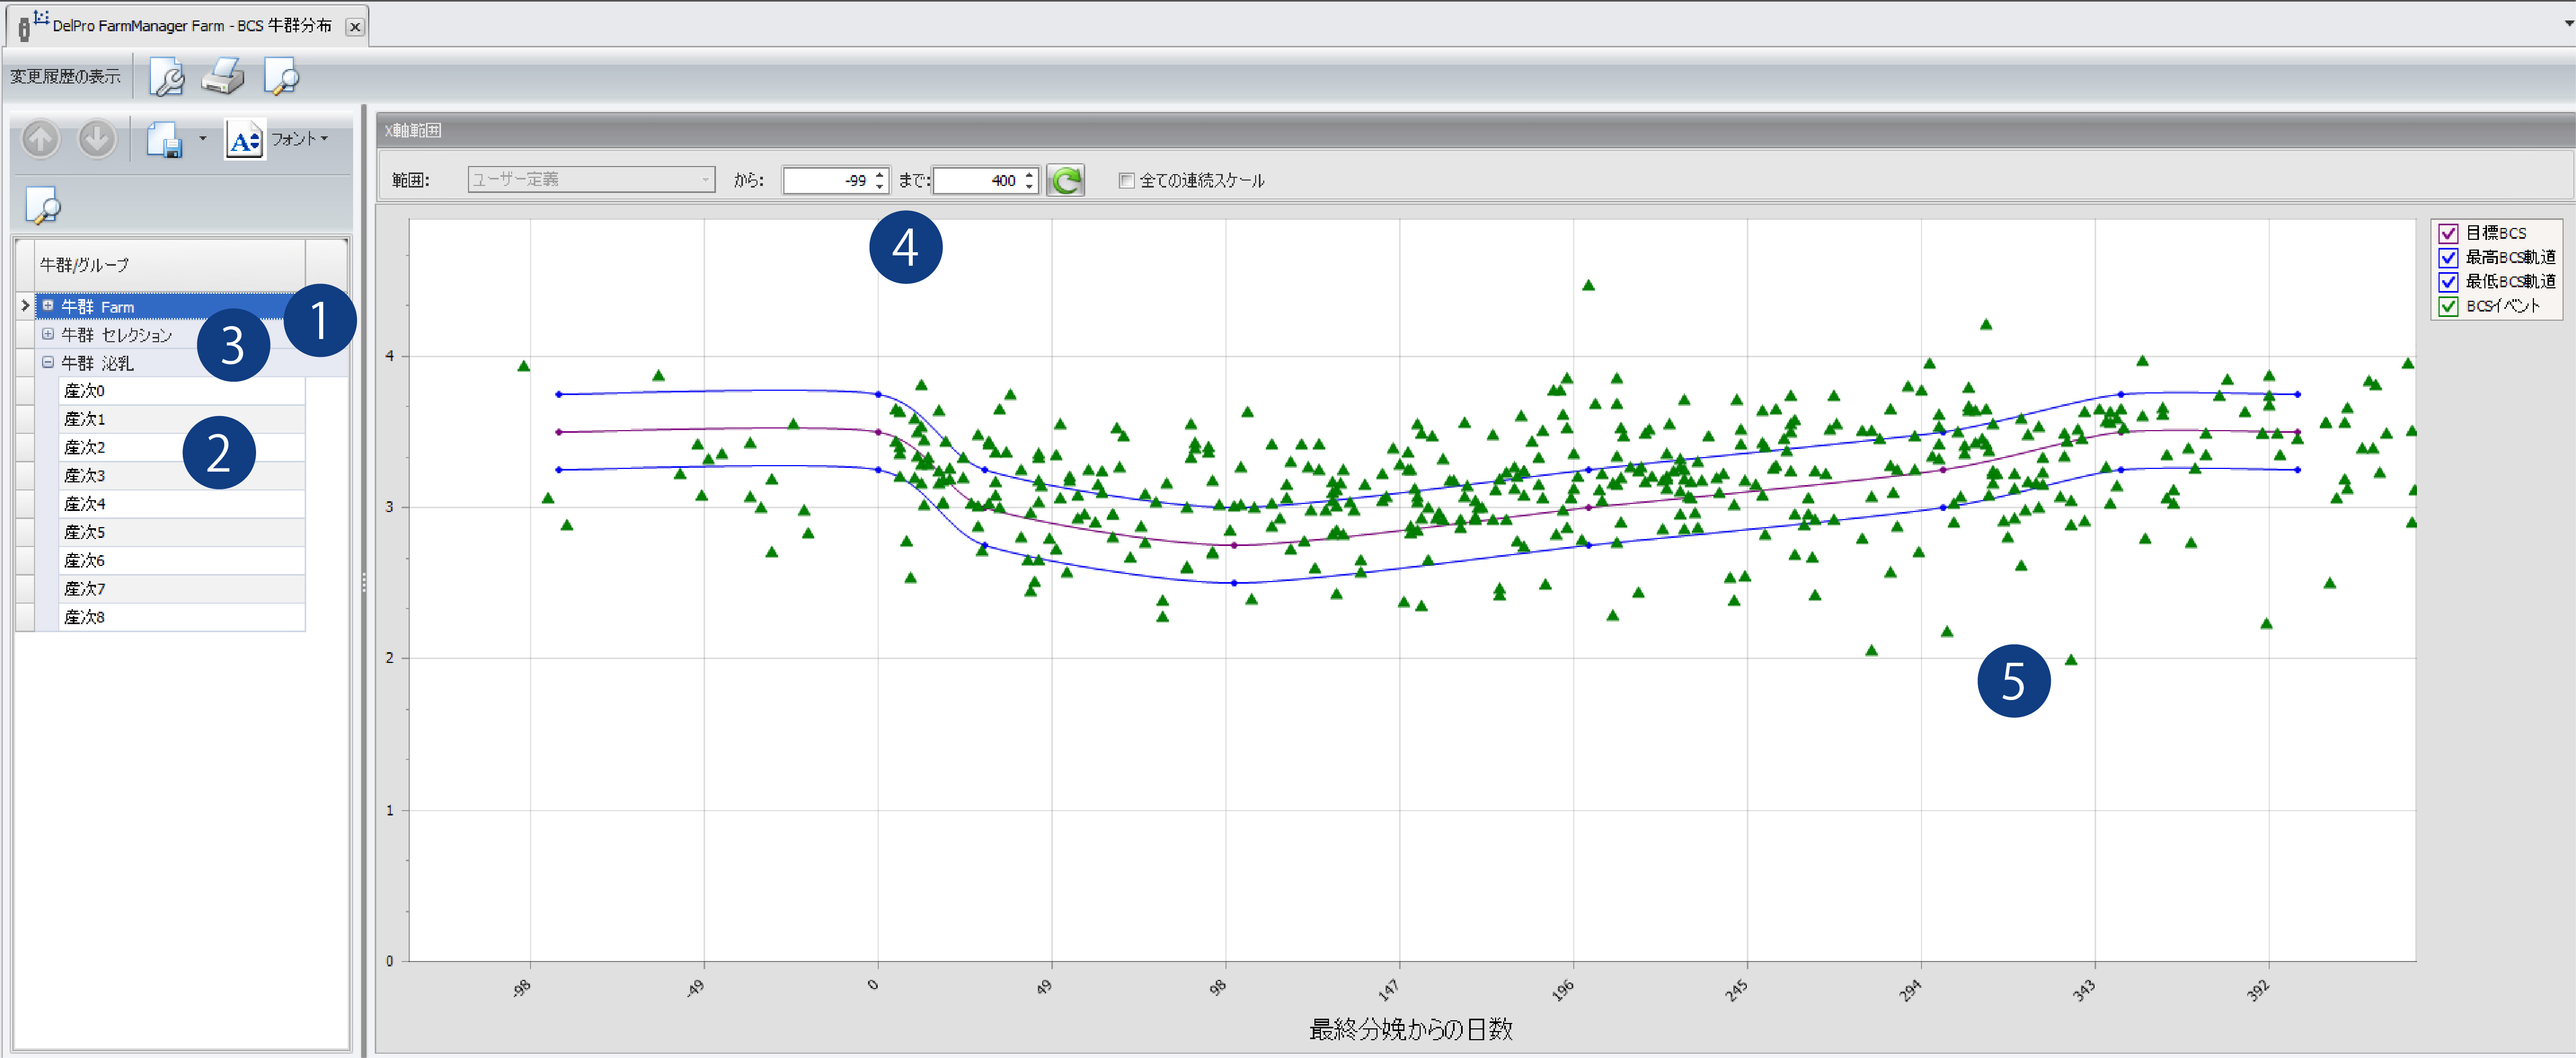
Task: Click the green refresh range button
Action: click(x=1065, y=180)
